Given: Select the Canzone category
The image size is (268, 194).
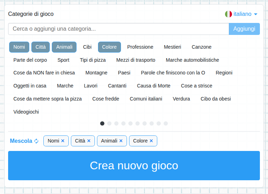Looking at the screenshot, I should [201, 47].
